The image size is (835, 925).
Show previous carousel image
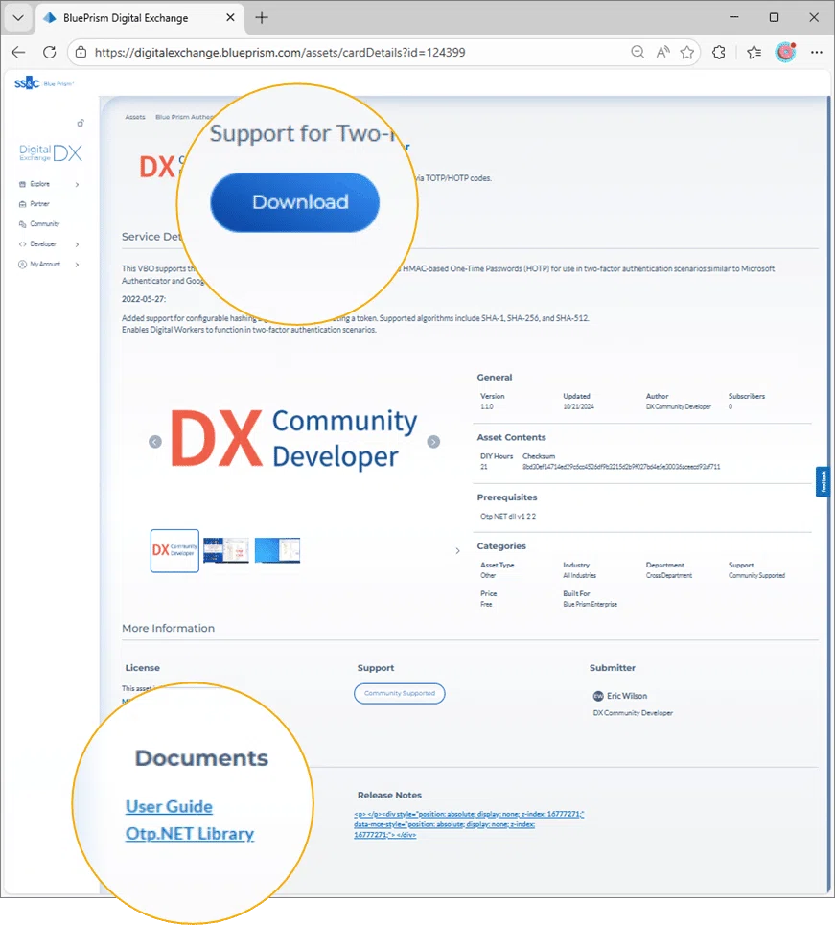point(155,441)
